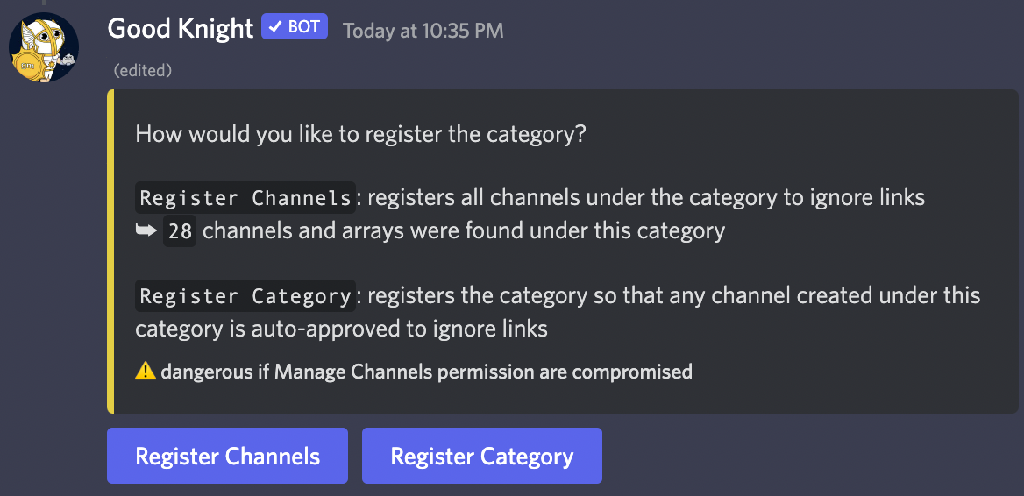The width and height of the screenshot is (1024, 496).
Task: Click the (edited) label under the username
Action: coord(142,70)
